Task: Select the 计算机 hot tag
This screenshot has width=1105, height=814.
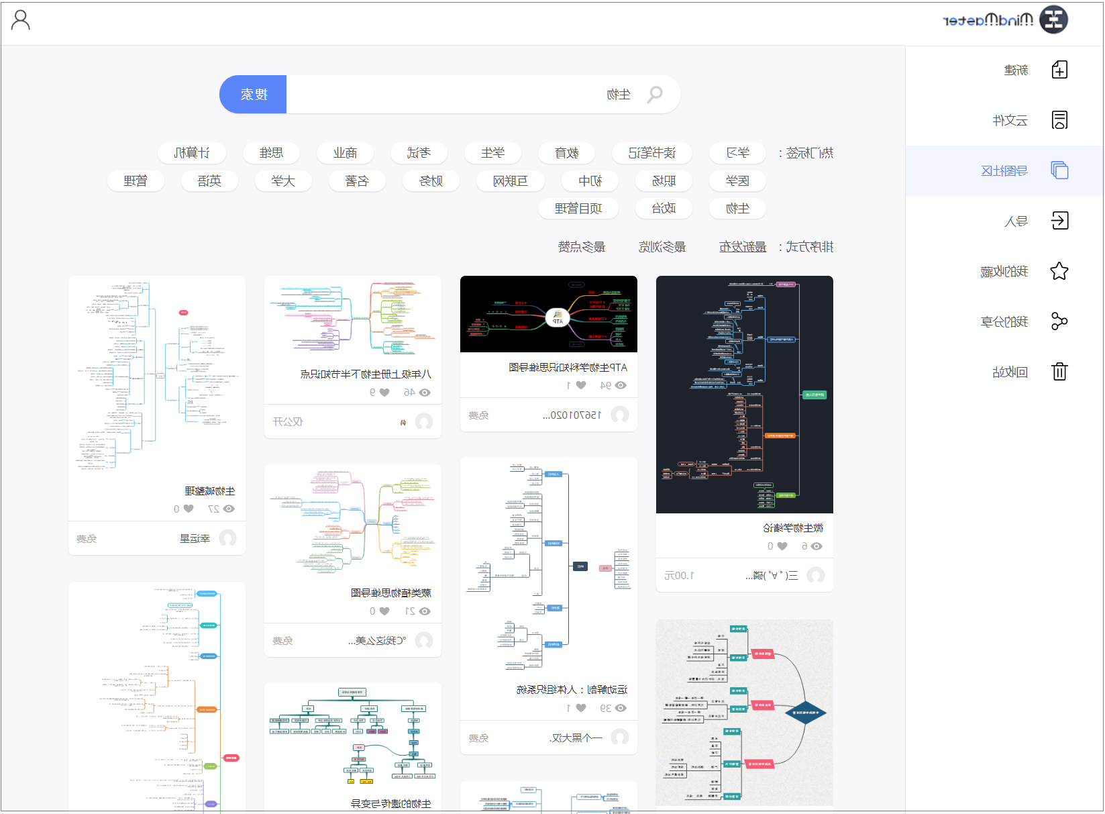Action: (192, 153)
